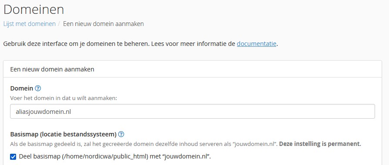Screen dimensions: 389x165
Task: Open the help icon next to Domein
Action: [x=38, y=88]
